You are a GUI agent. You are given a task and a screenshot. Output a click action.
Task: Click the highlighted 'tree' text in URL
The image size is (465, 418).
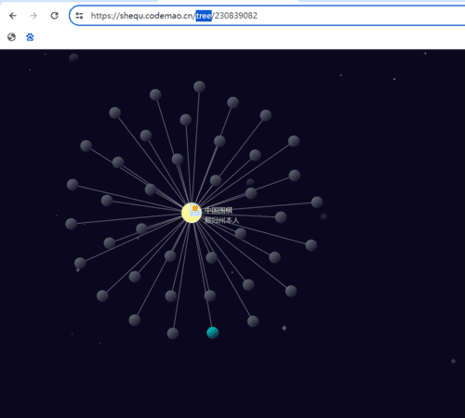[204, 16]
